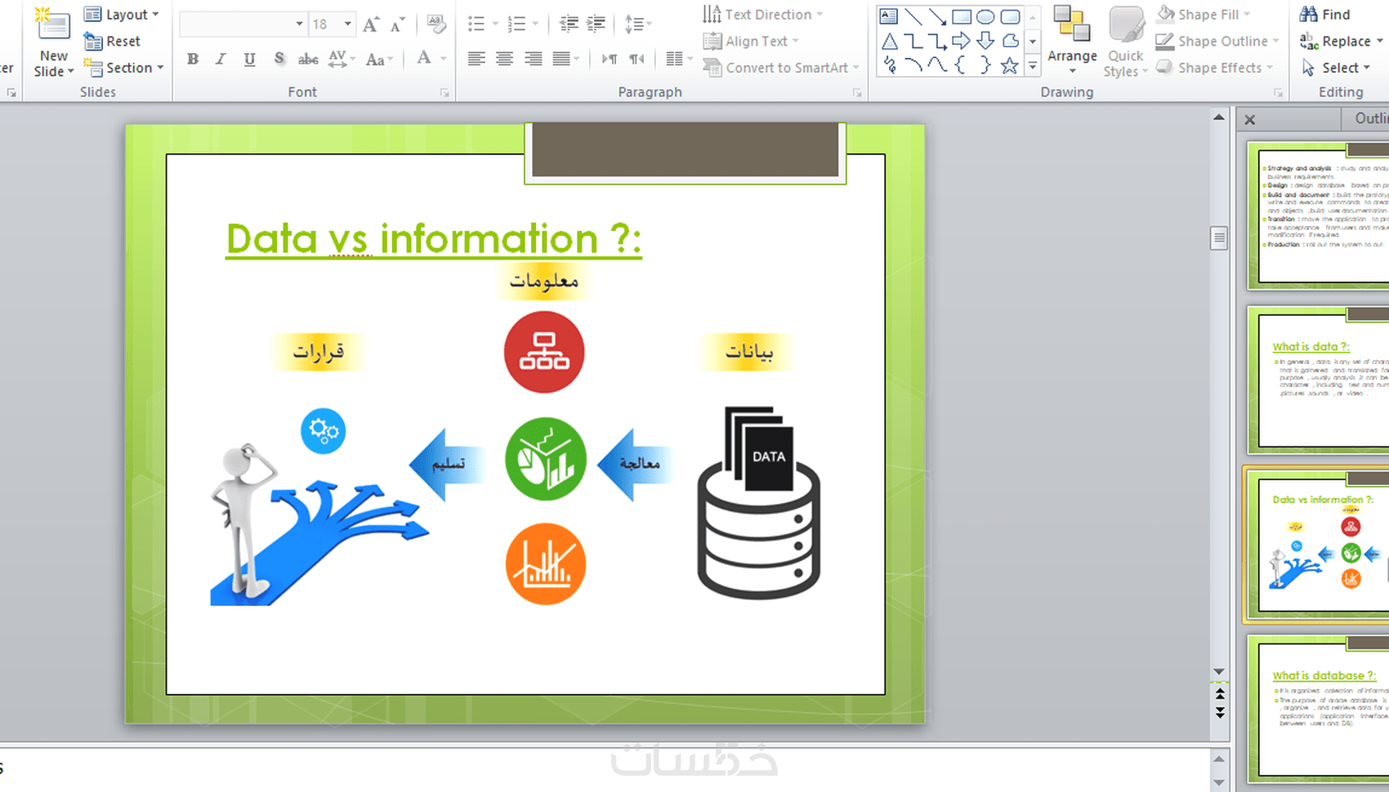Click the Font Color icon

(x=424, y=58)
